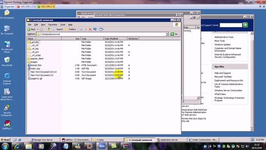Select the _vti_script folder
The height and width of the screenshot is (150, 266).
click(34, 55)
